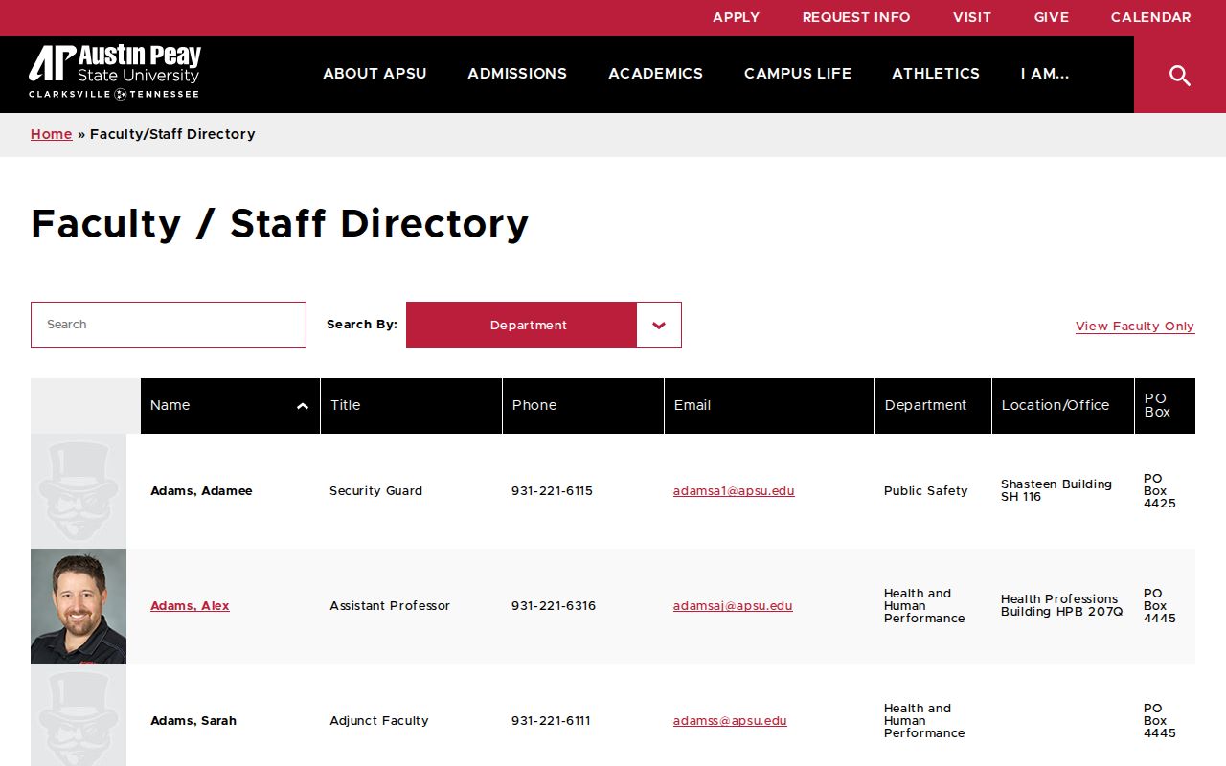1226x766 pixels.
Task: Open the ATHLETICS menu
Action: (936, 74)
